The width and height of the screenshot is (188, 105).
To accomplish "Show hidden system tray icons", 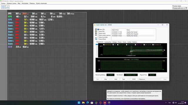I will coord(166,103).
